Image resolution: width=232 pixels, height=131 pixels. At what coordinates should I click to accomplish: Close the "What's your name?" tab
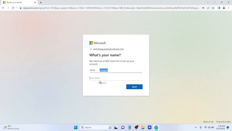[35, 3]
